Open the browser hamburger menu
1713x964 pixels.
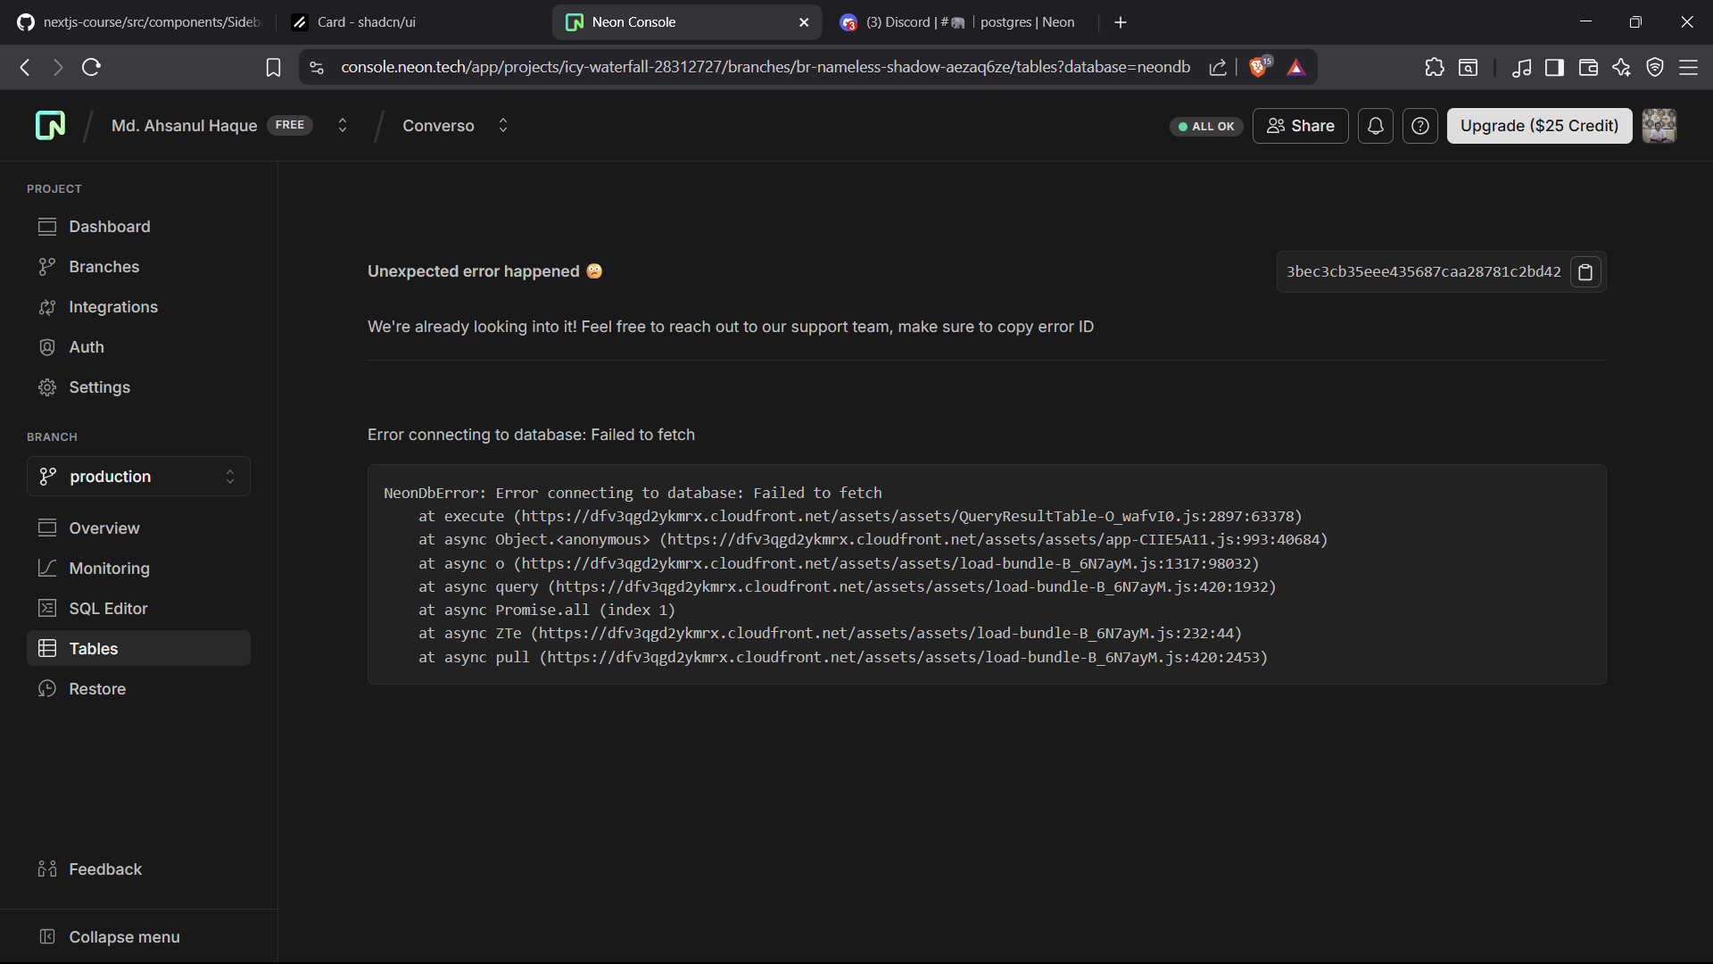1688,67
